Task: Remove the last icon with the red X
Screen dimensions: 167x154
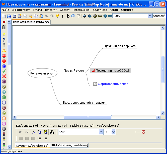Action: (x=4, y=22)
